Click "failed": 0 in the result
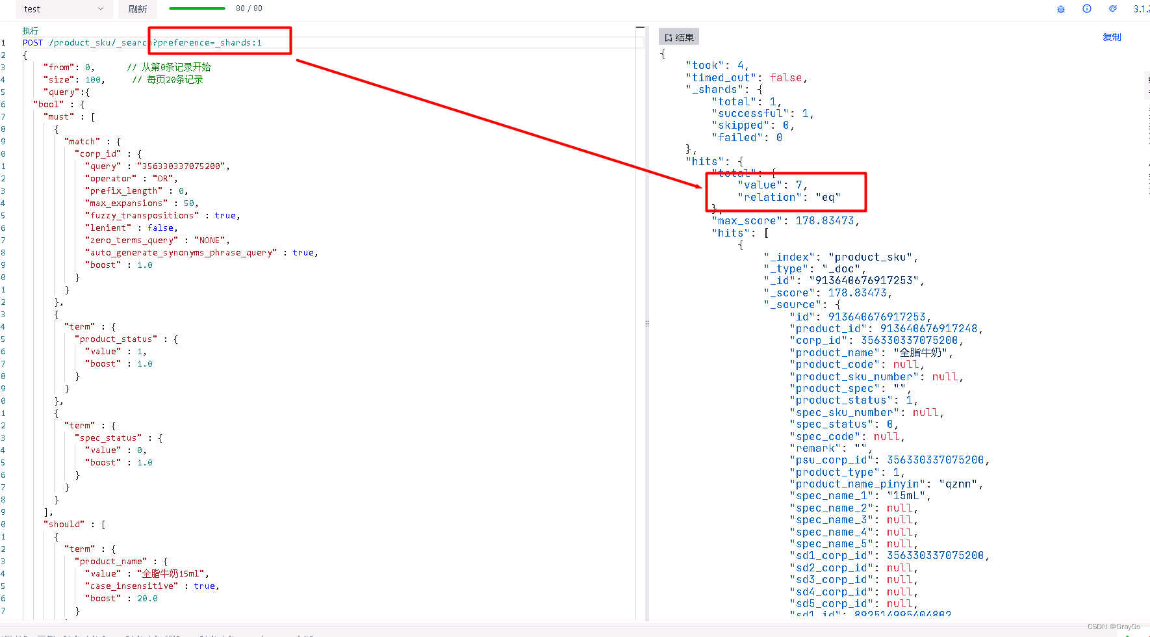The height and width of the screenshot is (637, 1150). pos(747,138)
